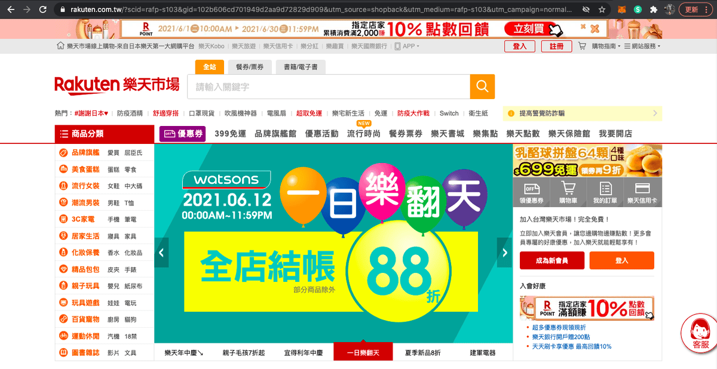
Task: Click the red 成為新會員 button
Action: 552,260
